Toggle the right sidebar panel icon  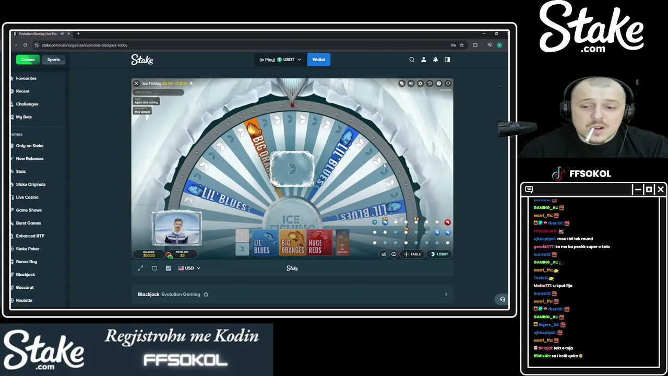coord(447,60)
